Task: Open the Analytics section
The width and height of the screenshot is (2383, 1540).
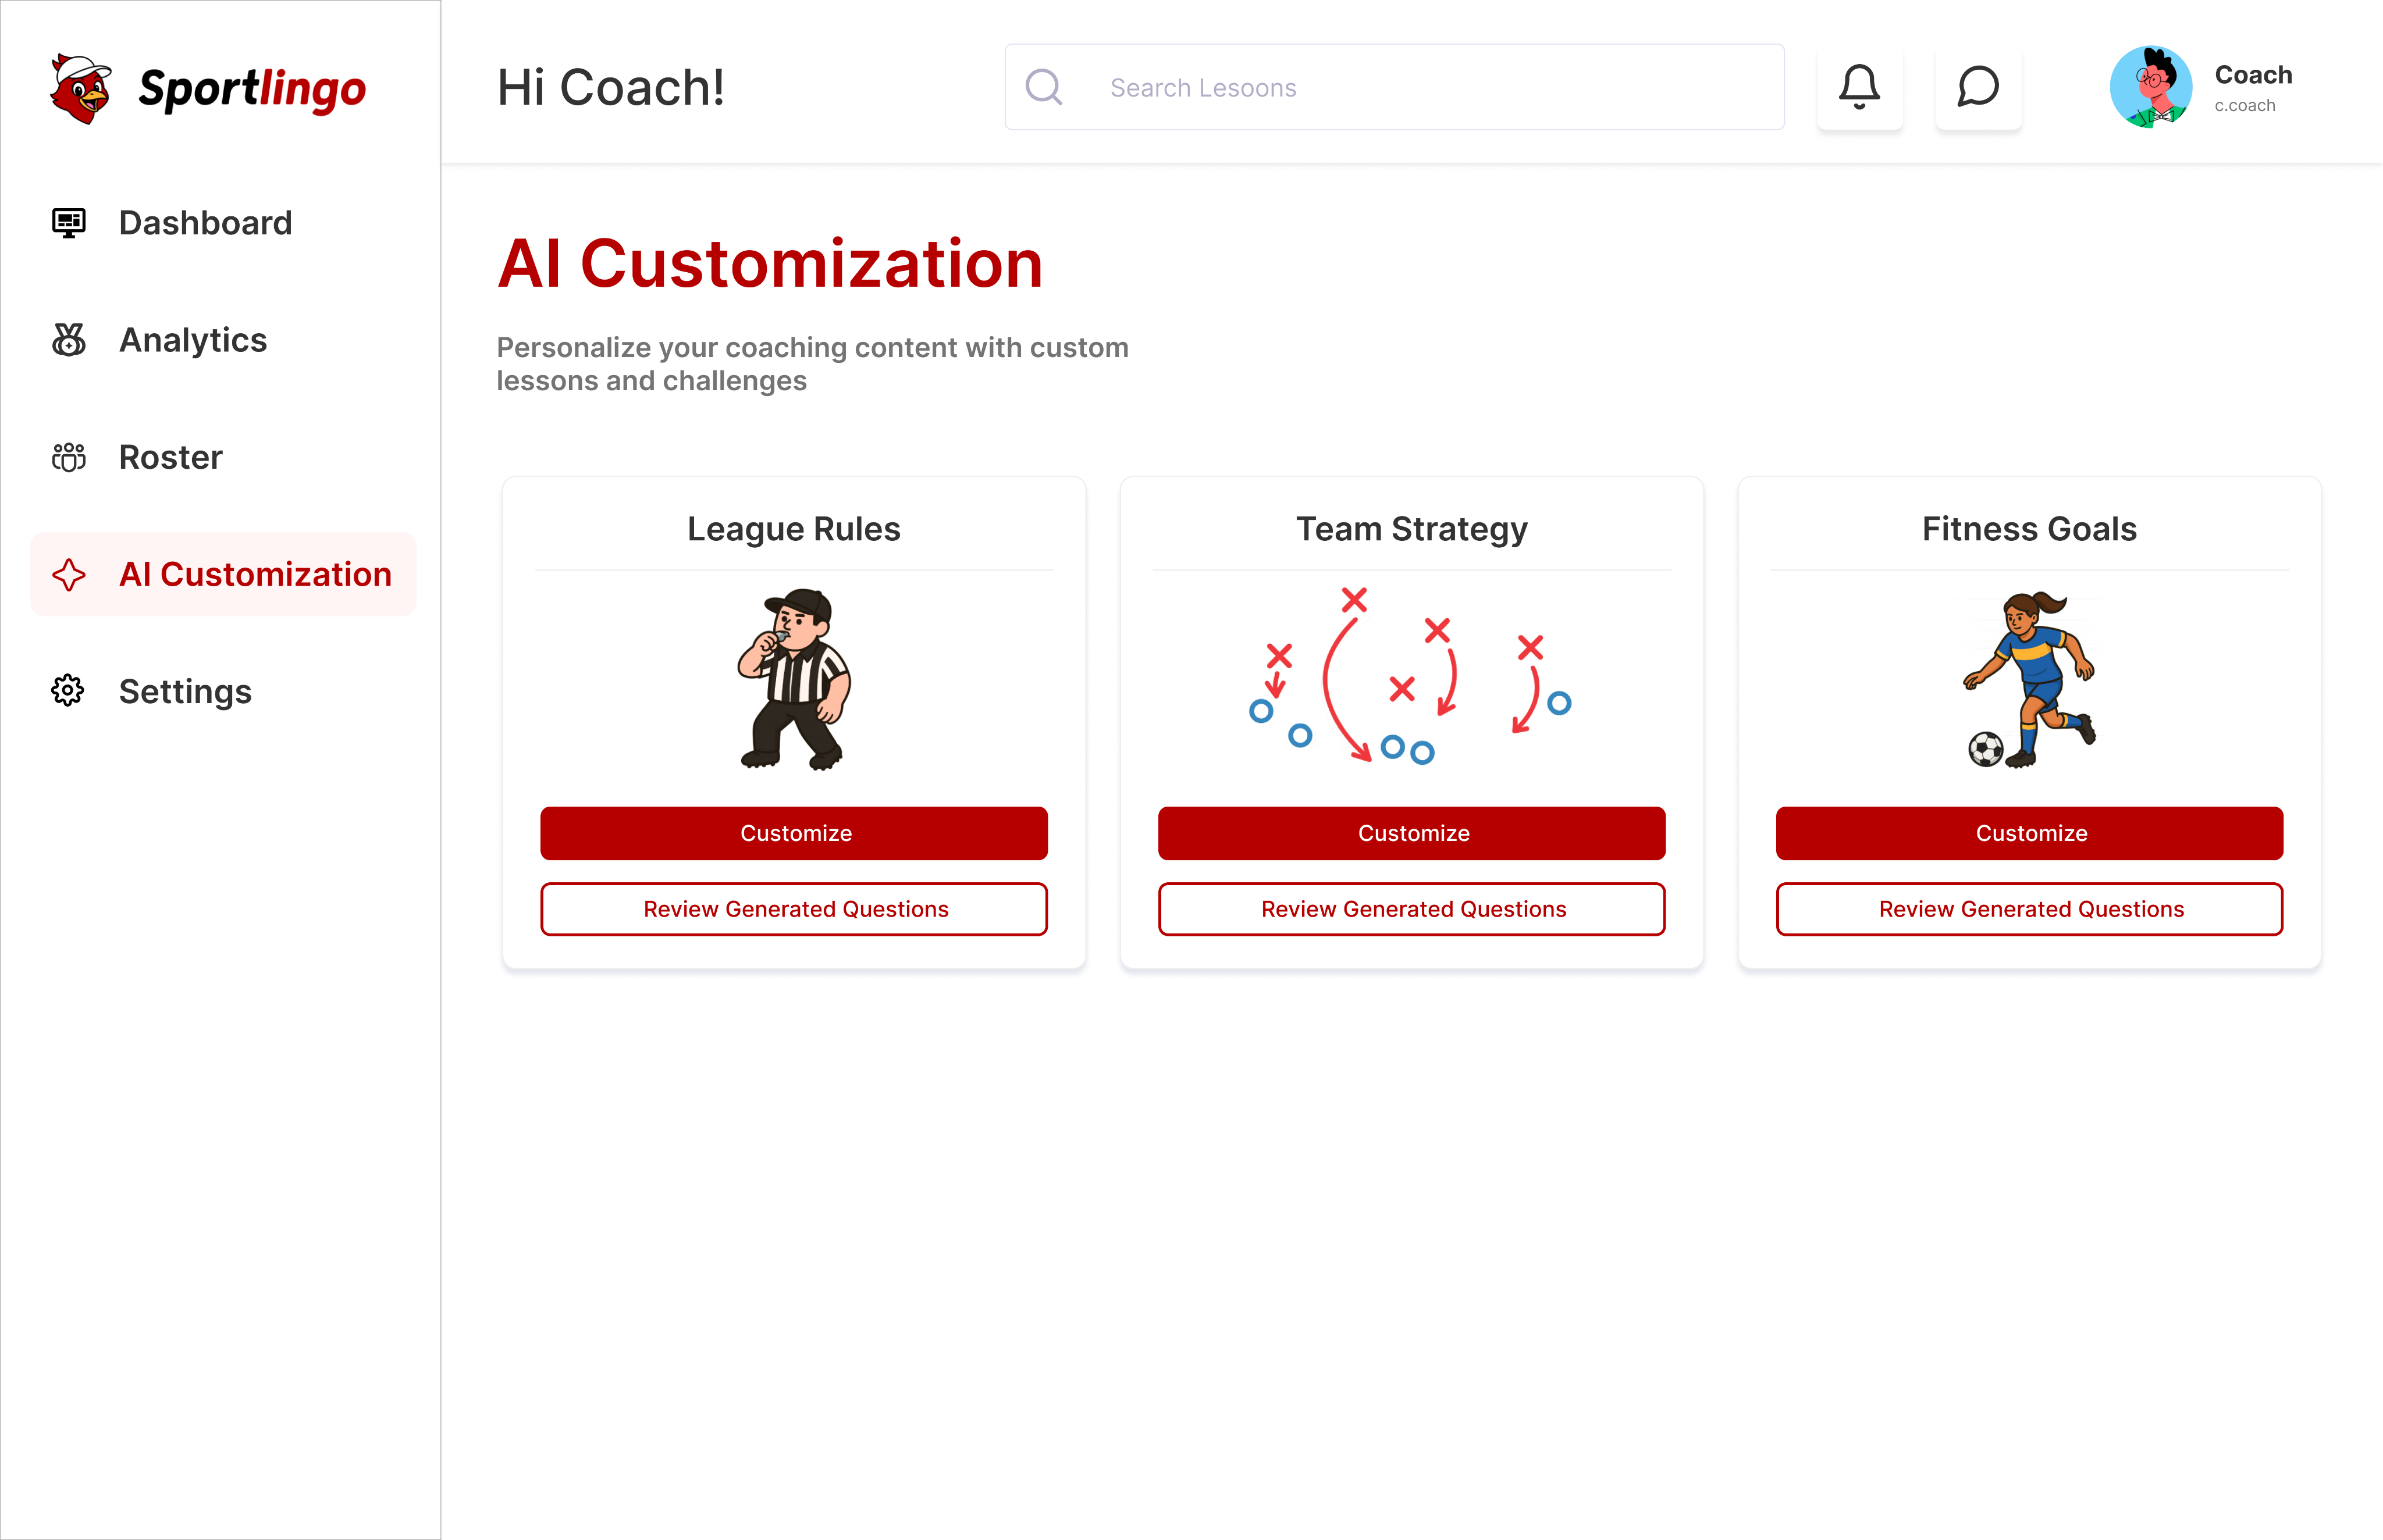Action: click(x=193, y=340)
